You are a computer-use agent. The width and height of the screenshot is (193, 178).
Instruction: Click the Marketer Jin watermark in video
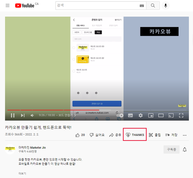[182, 106]
